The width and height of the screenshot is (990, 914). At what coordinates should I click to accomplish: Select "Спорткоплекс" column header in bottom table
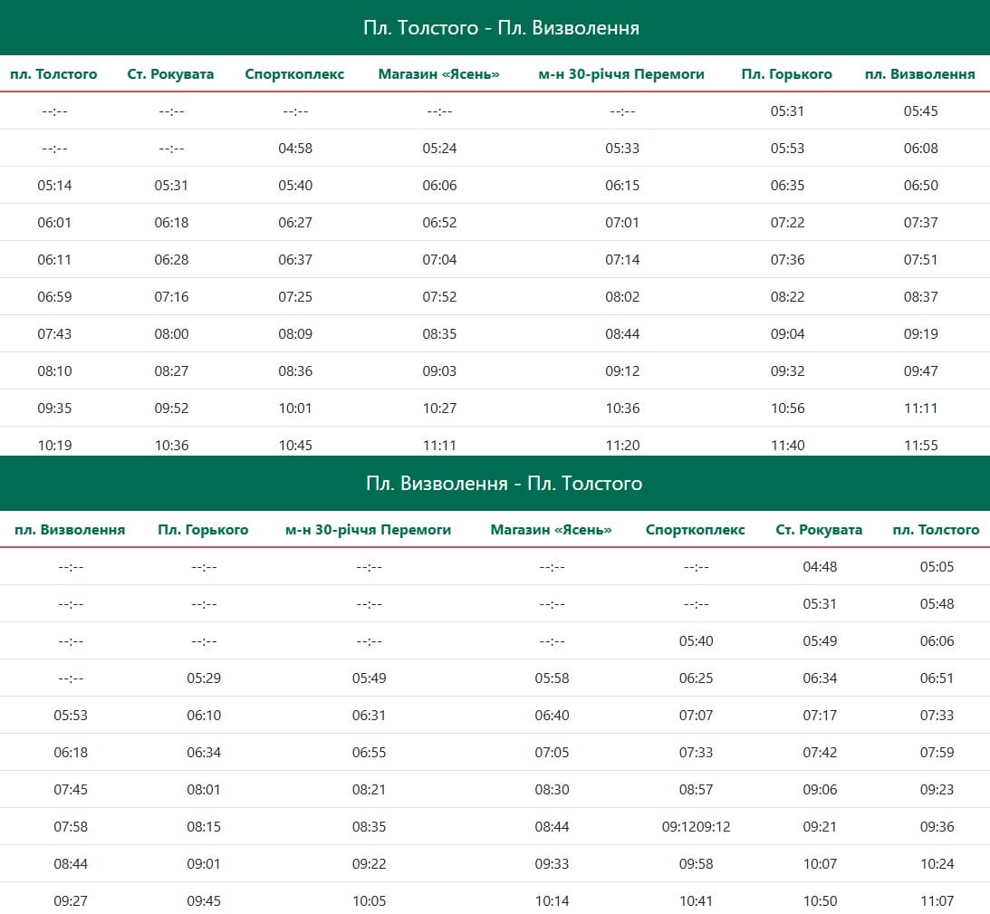(x=695, y=530)
